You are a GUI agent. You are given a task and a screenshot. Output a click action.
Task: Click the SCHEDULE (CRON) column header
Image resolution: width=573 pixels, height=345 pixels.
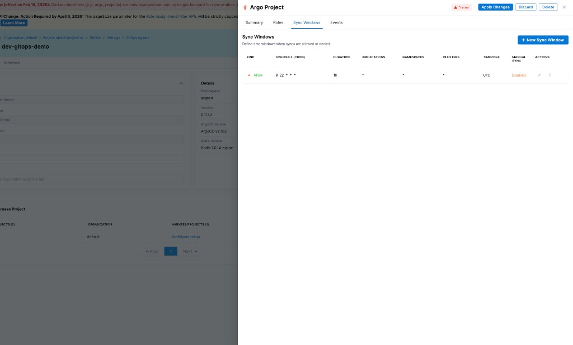point(290,58)
